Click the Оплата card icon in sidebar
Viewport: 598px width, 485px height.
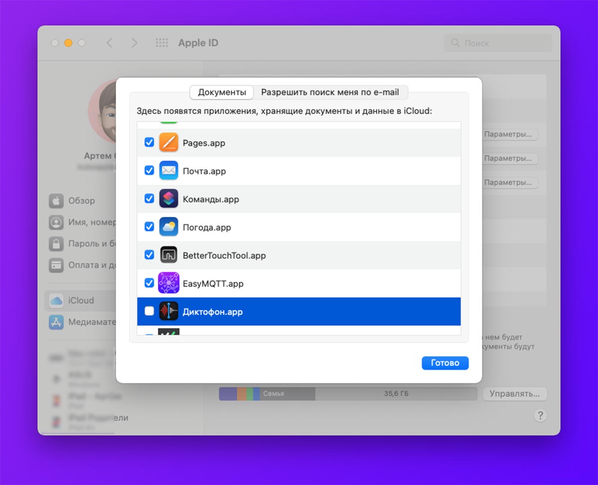click(56, 265)
